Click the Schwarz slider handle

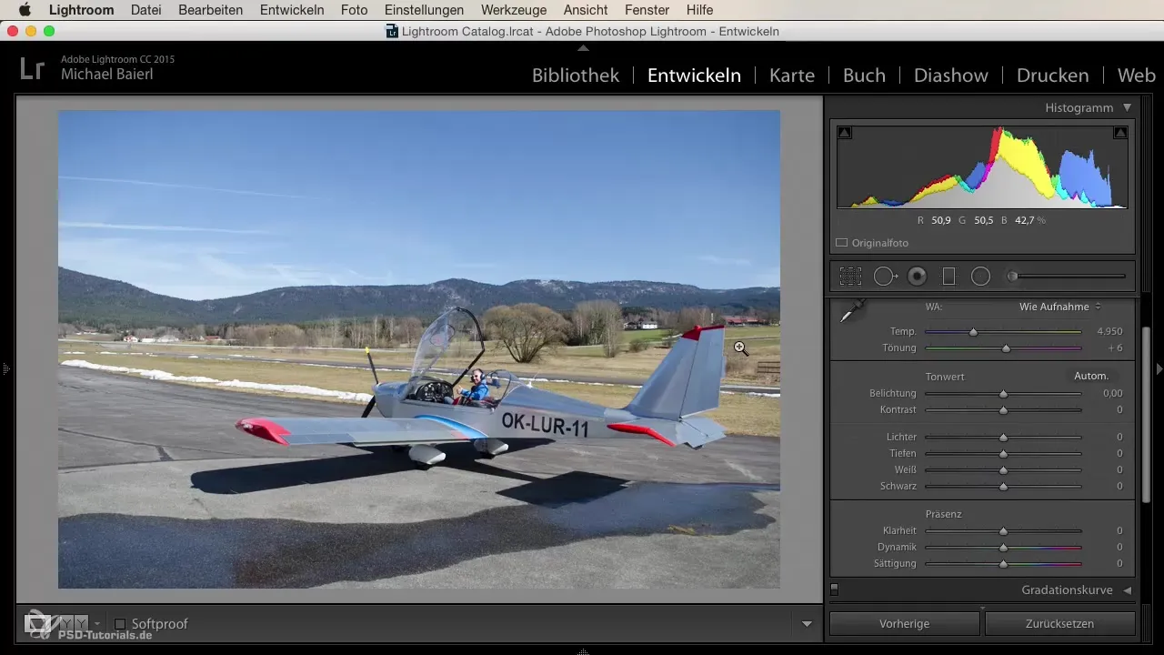click(x=1003, y=487)
